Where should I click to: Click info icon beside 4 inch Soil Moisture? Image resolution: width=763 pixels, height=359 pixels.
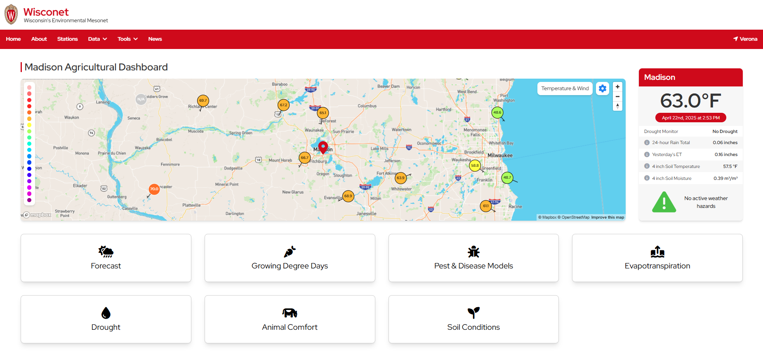[647, 178]
